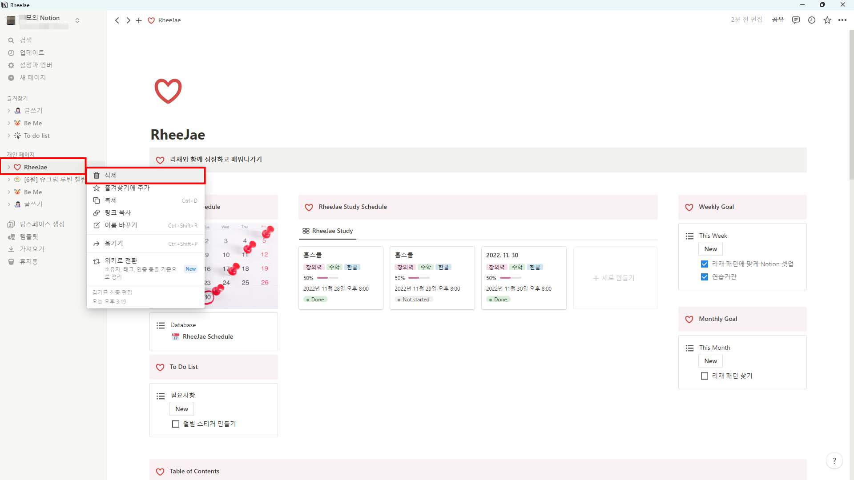Choose 링크 복사 in context menu
Image resolution: width=854 pixels, height=480 pixels.
(117, 213)
